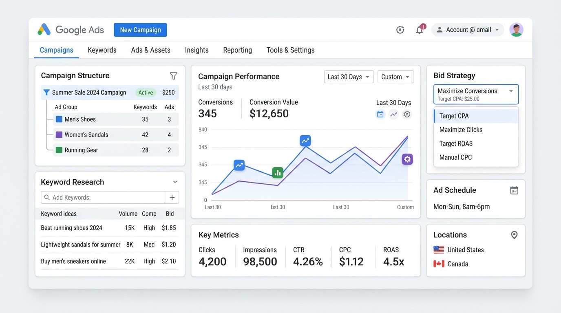Image resolution: width=561 pixels, height=313 pixels.
Task: Click the green bar chart marker on graph
Action: coord(278,172)
